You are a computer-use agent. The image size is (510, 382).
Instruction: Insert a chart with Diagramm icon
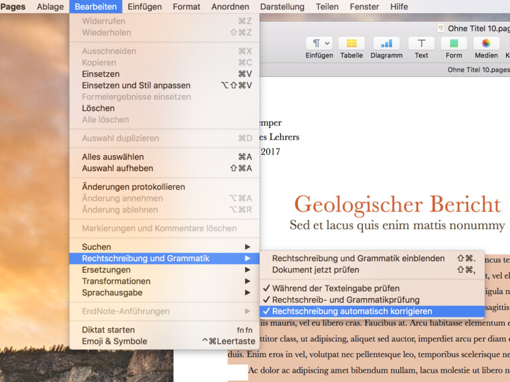386,43
